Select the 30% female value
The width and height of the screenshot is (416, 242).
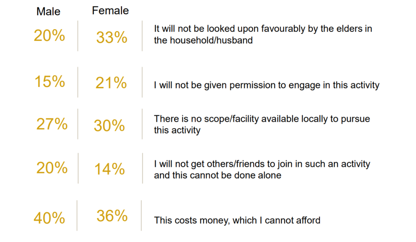point(109,125)
